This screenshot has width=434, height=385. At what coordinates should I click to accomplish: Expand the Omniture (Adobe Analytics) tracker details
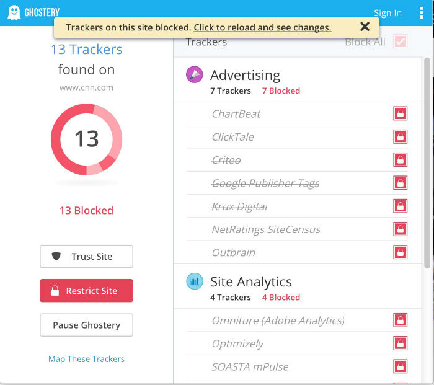click(278, 321)
